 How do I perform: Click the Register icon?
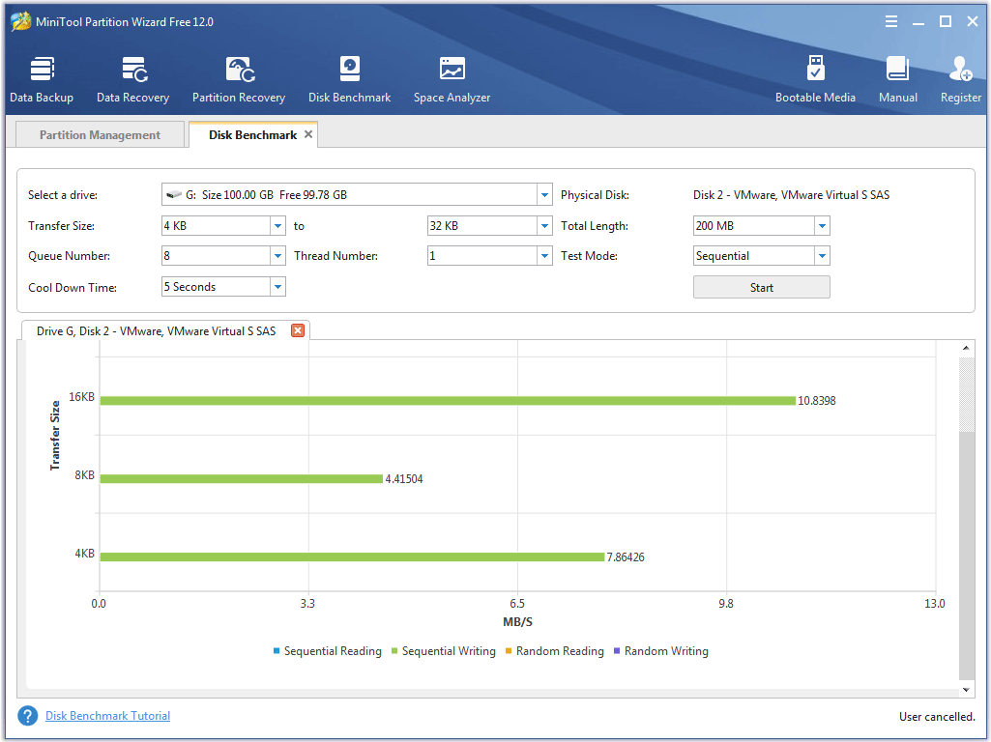(x=961, y=79)
